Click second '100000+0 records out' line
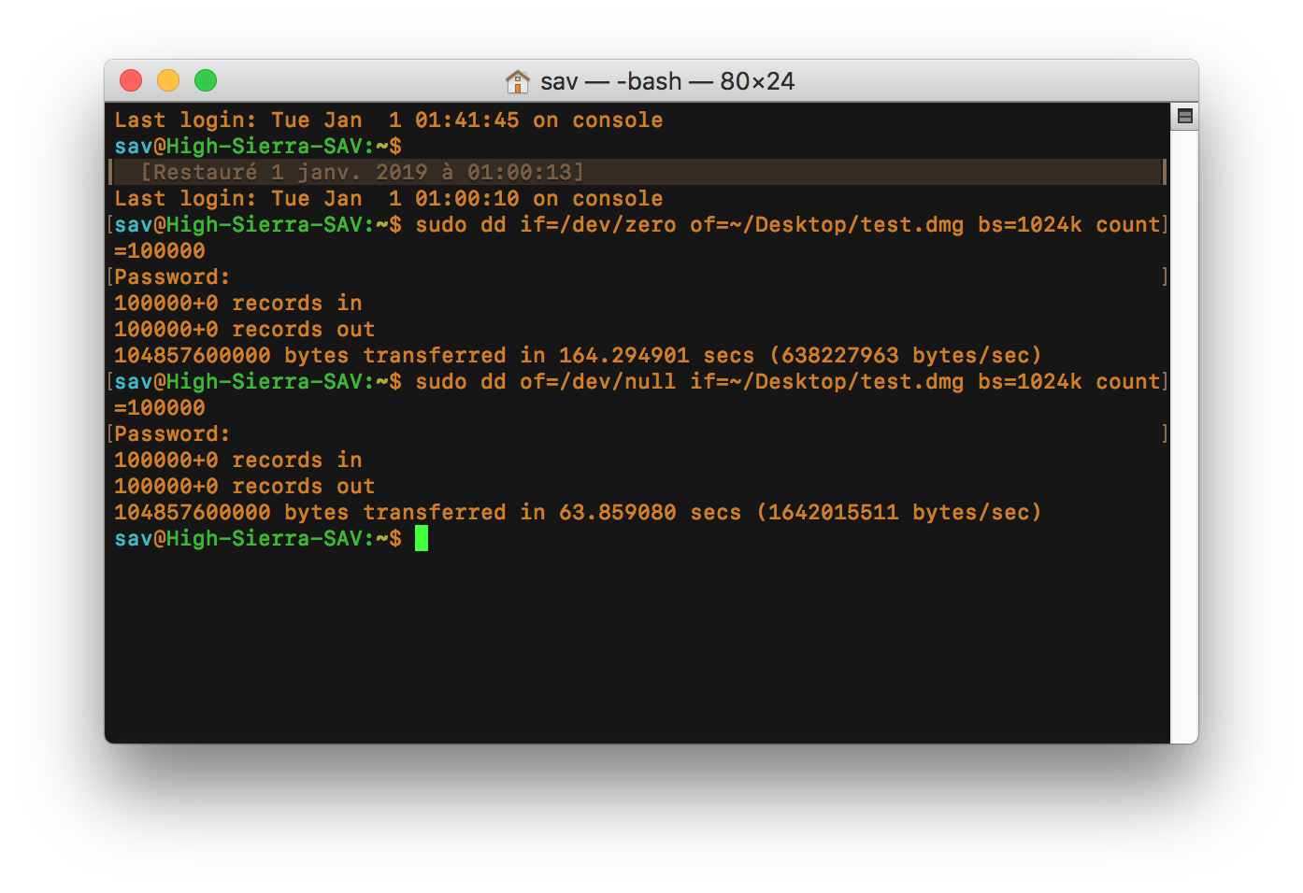This screenshot has width=1303, height=893. coord(245,486)
